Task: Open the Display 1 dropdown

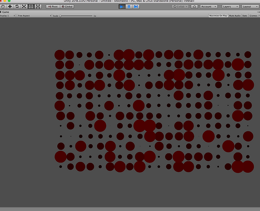Action: click(x=7, y=16)
